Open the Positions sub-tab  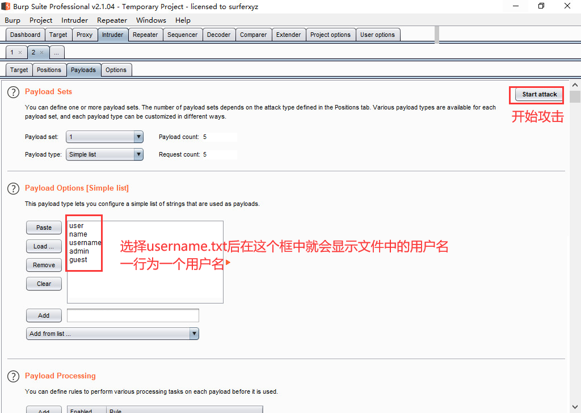tap(49, 70)
